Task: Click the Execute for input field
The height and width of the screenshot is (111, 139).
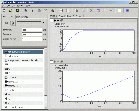Action: click(x=32, y=30)
